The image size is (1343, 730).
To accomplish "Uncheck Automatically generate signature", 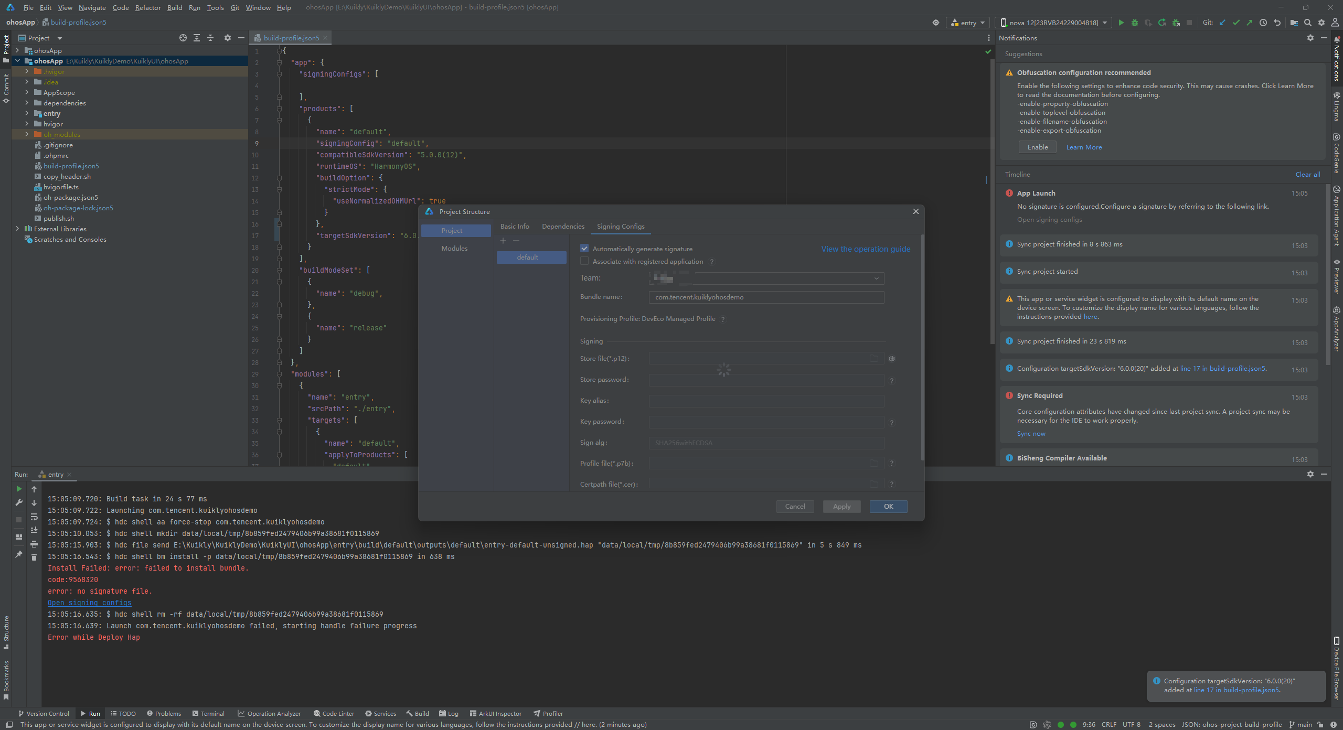I will point(584,249).
